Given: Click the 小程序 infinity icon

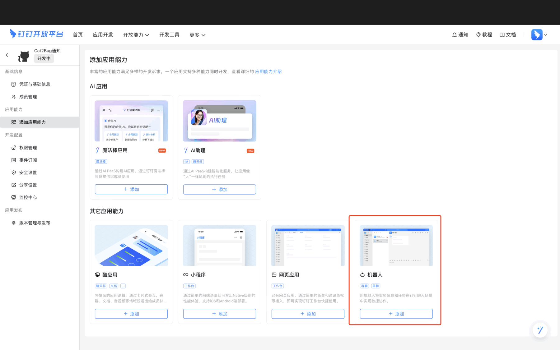Looking at the screenshot, I should (x=186, y=275).
